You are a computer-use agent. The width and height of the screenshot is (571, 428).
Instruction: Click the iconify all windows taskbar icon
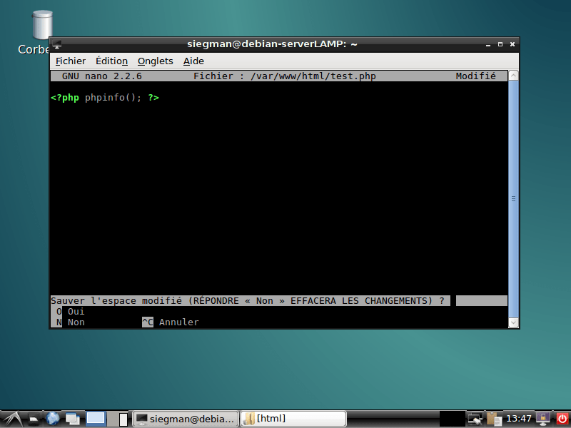pos(72,418)
